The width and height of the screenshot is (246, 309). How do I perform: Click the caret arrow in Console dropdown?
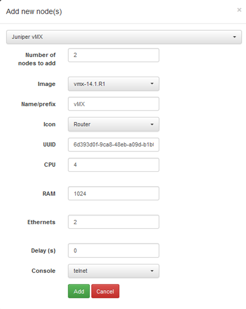[x=152, y=271]
